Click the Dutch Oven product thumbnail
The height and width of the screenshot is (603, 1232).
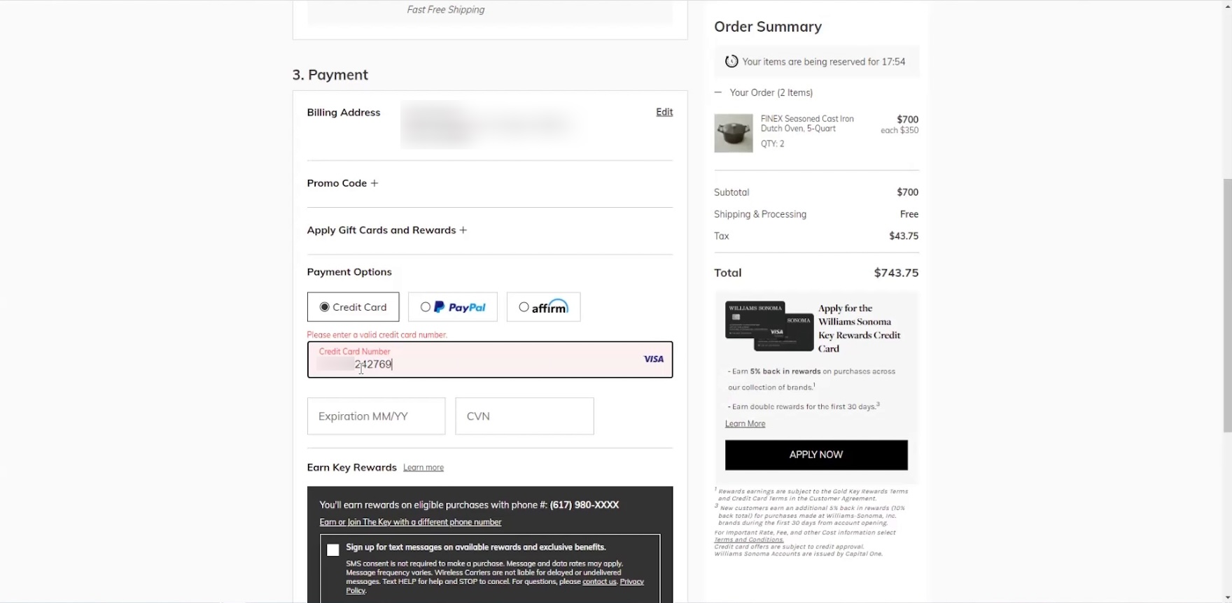pos(733,133)
